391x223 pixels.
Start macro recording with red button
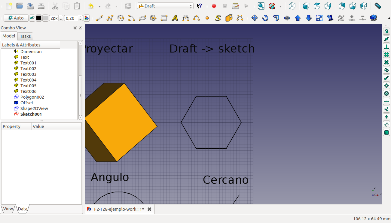[214, 6]
